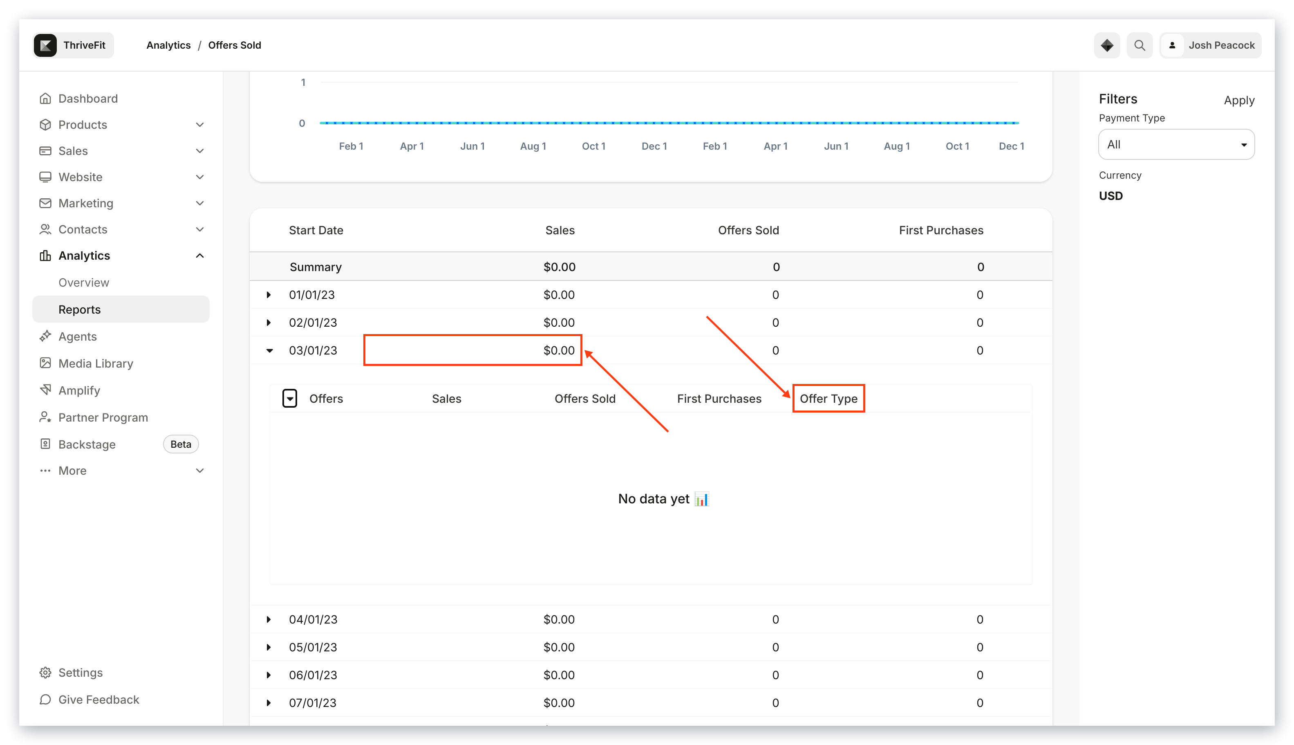Click the Backstage badge icon
The image size is (1294, 745).
coord(45,444)
